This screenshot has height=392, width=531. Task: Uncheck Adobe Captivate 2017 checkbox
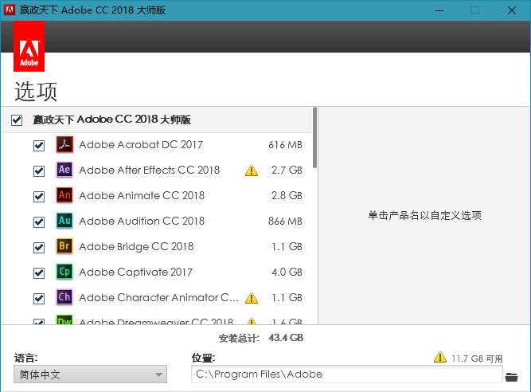[x=39, y=272]
